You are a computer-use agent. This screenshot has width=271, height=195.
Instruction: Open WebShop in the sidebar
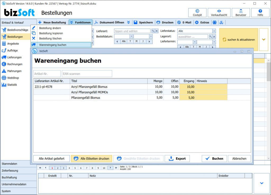(10, 78)
